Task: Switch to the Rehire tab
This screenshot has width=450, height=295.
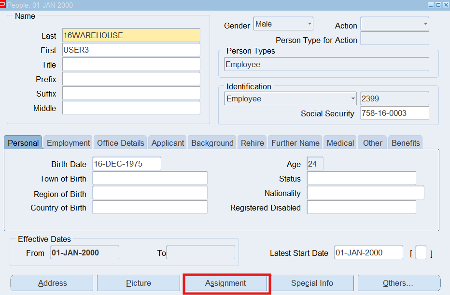Action: [x=252, y=143]
